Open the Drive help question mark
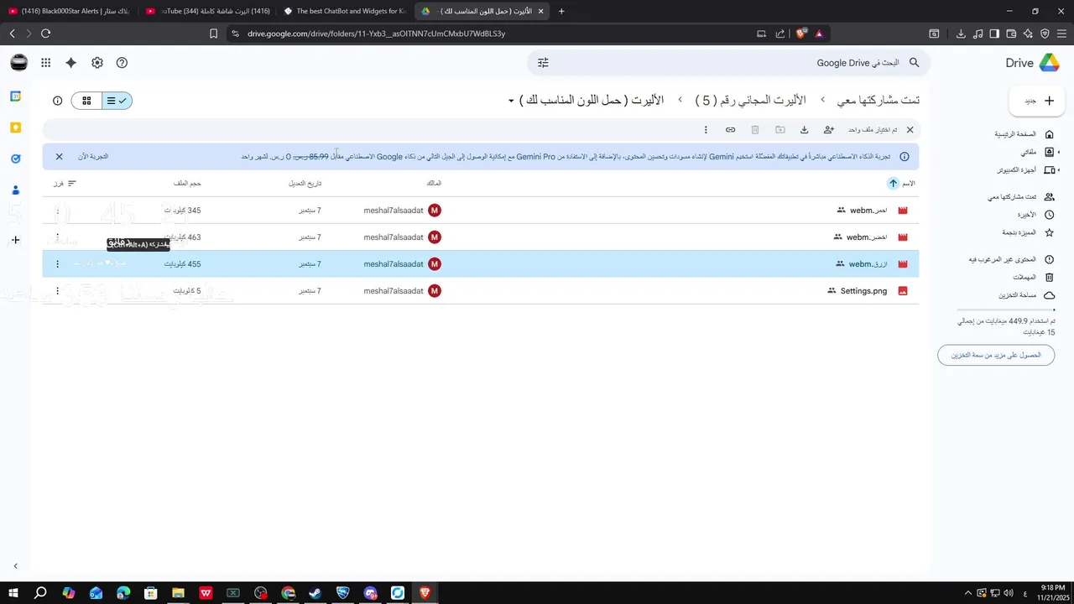This screenshot has width=1074, height=604. coord(123,63)
